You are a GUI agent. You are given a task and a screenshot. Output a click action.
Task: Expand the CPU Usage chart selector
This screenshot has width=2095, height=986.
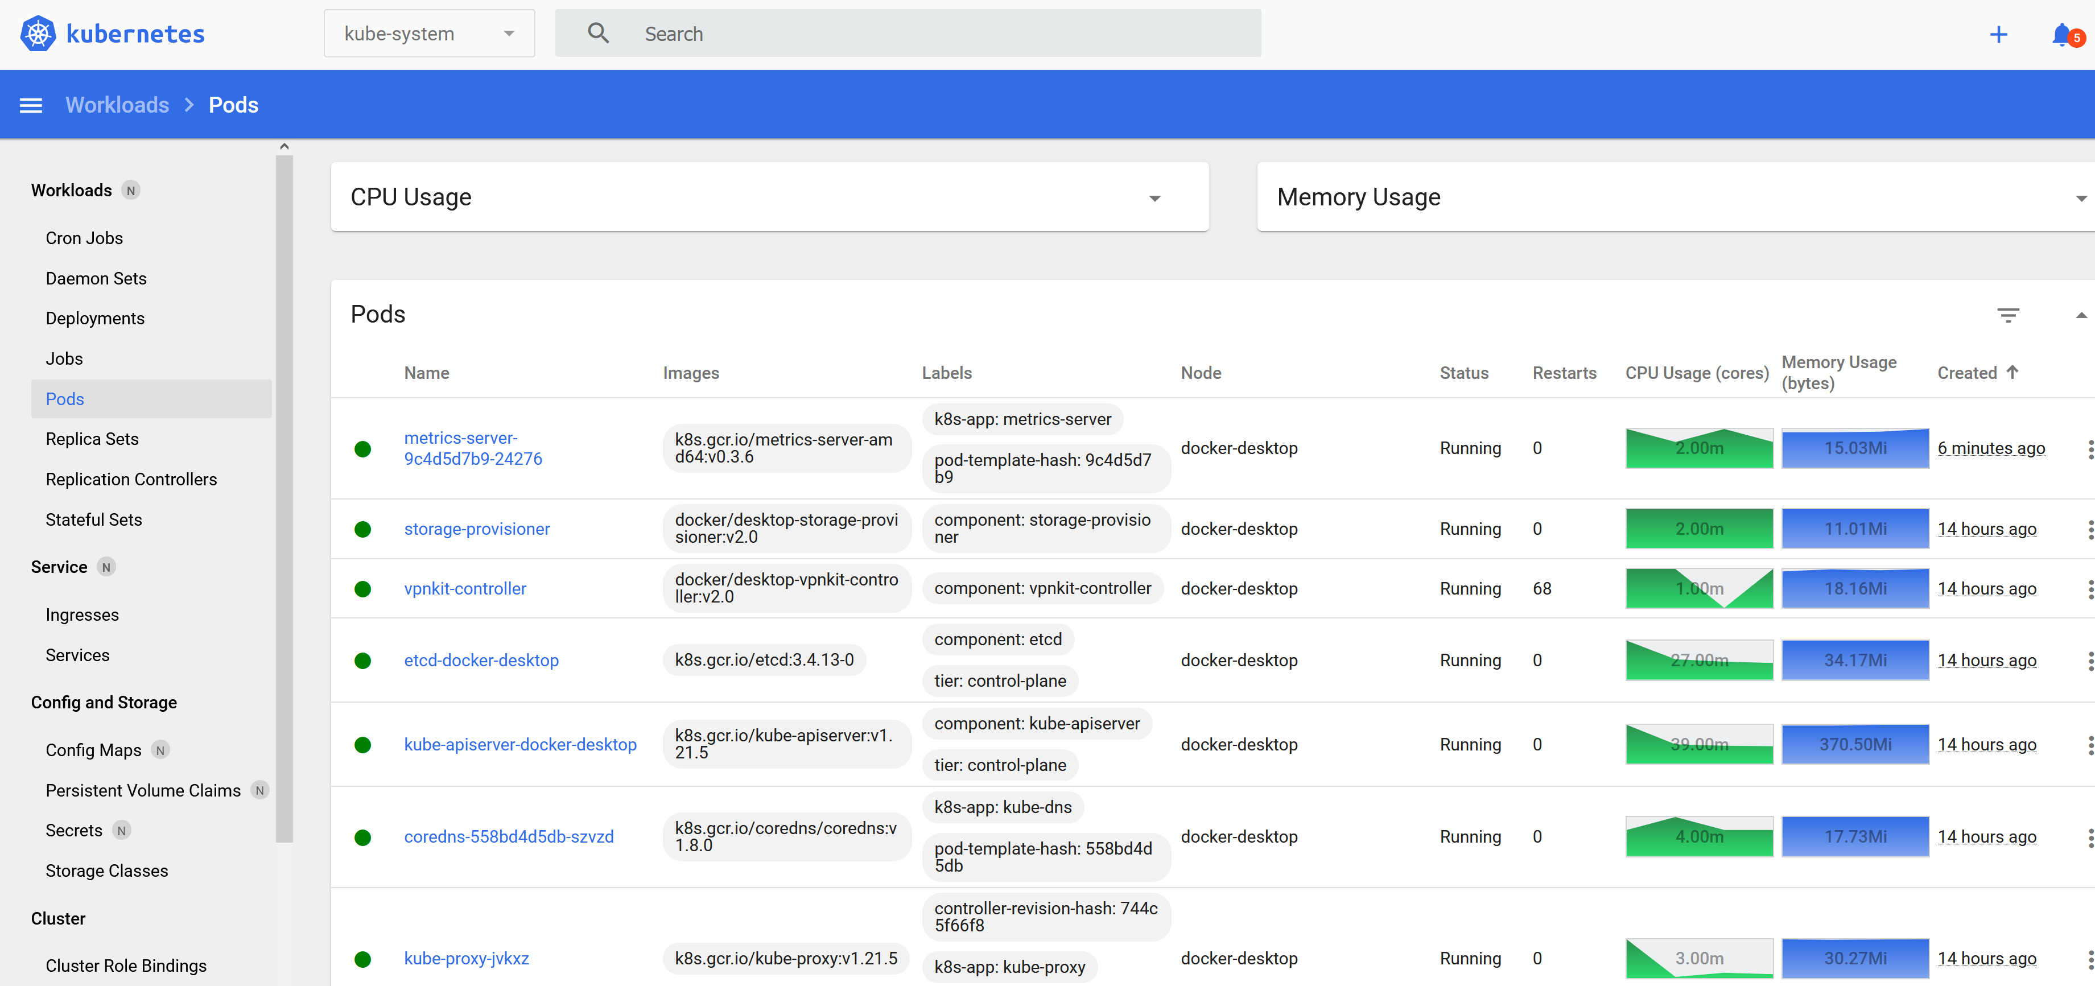click(1156, 197)
